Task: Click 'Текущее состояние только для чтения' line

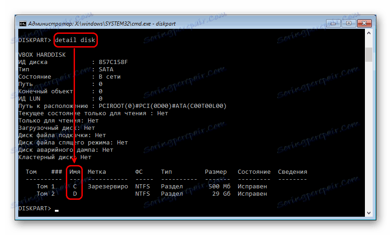Action: pyautogui.click(x=93, y=113)
